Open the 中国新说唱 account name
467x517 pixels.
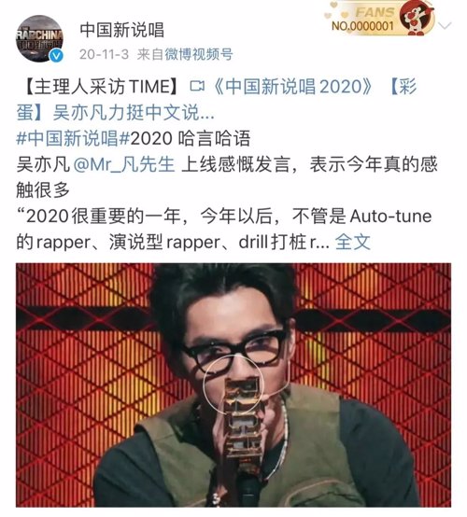pyautogui.click(x=122, y=30)
